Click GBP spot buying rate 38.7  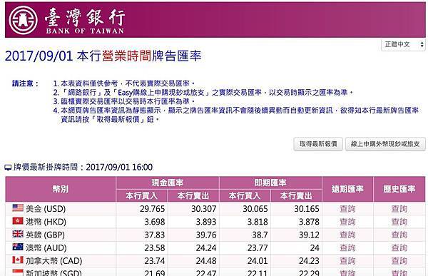260,235
